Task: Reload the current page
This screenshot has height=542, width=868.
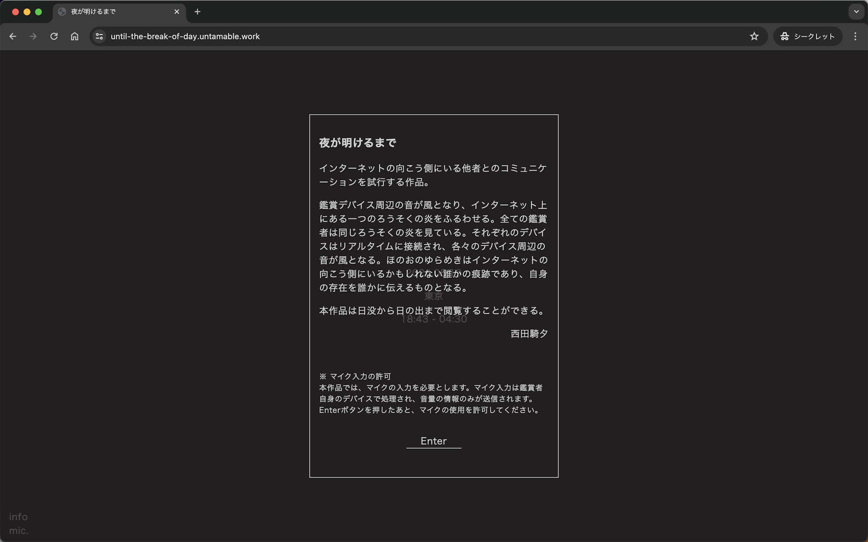Action: tap(54, 36)
